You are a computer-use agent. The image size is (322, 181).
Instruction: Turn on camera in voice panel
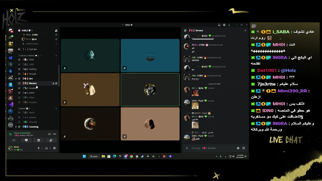click(x=14, y=140)
